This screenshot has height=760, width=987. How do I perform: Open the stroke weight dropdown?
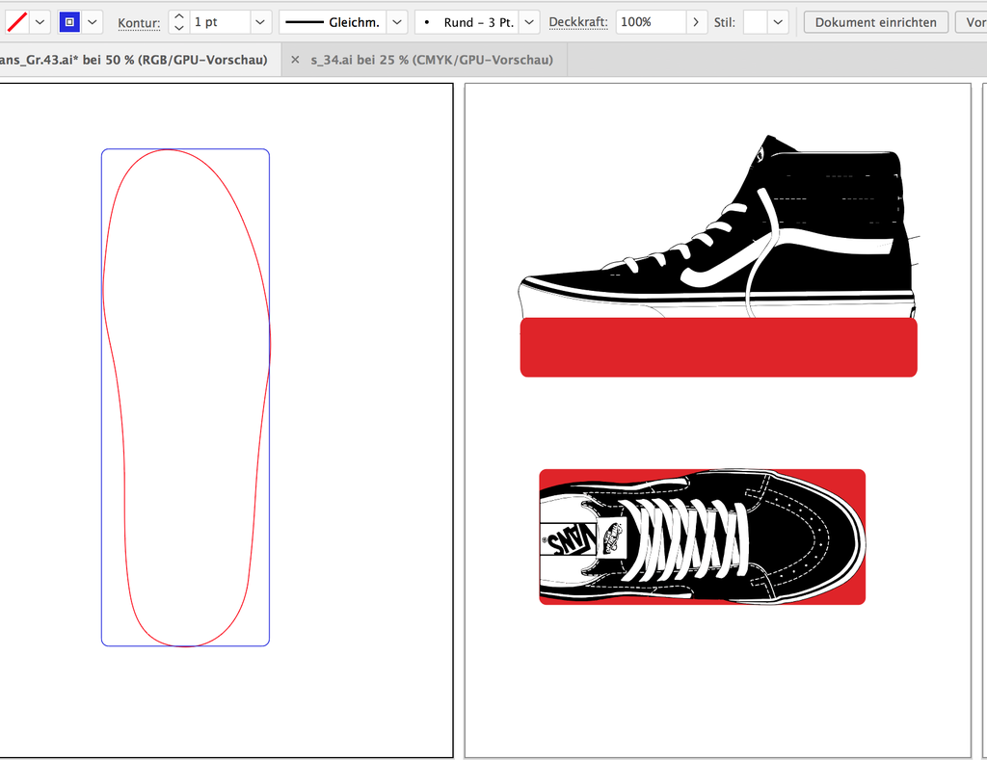260,22
